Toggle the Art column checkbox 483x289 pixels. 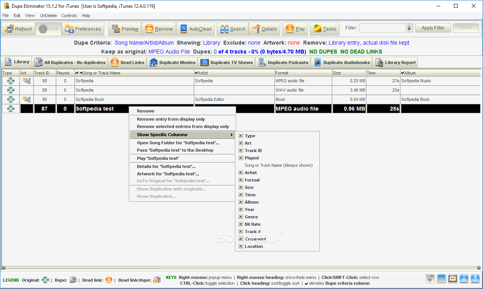pos(241,143)
